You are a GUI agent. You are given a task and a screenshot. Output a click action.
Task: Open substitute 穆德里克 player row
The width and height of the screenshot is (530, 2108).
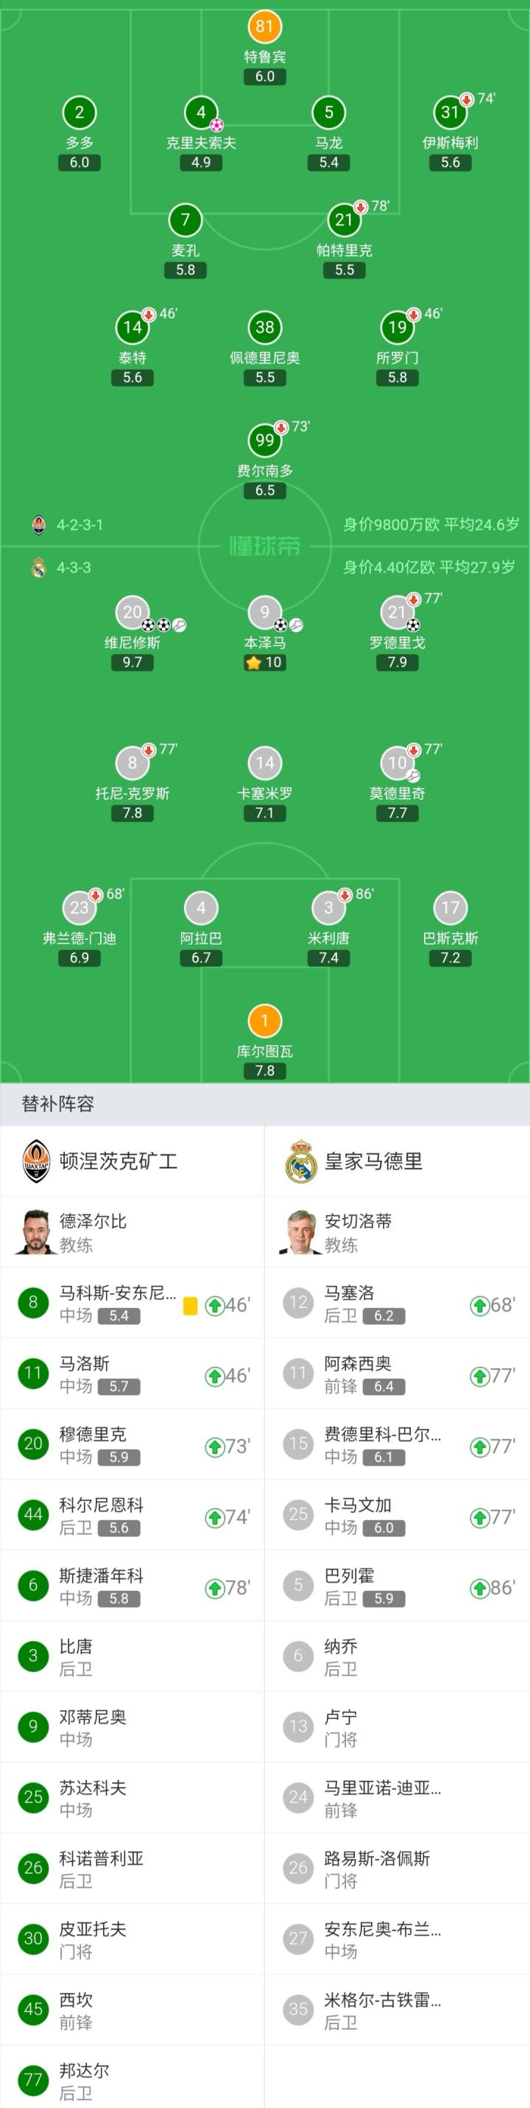[132, 1446]
